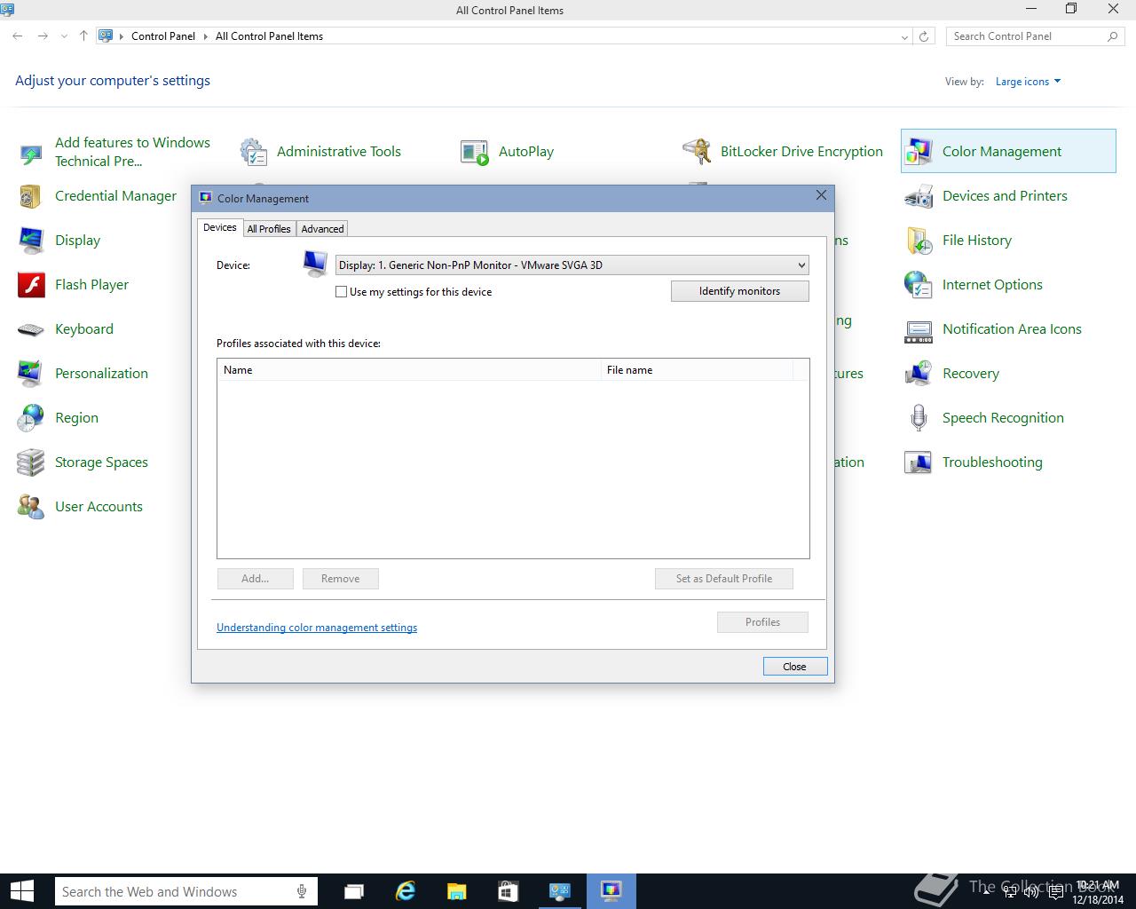Click the back navigation arrow
The height and width of the screenshot is (909, 1136).
[x=18, y=36]
